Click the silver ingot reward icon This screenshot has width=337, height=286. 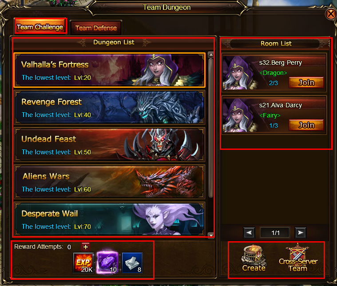coord(132,262)
